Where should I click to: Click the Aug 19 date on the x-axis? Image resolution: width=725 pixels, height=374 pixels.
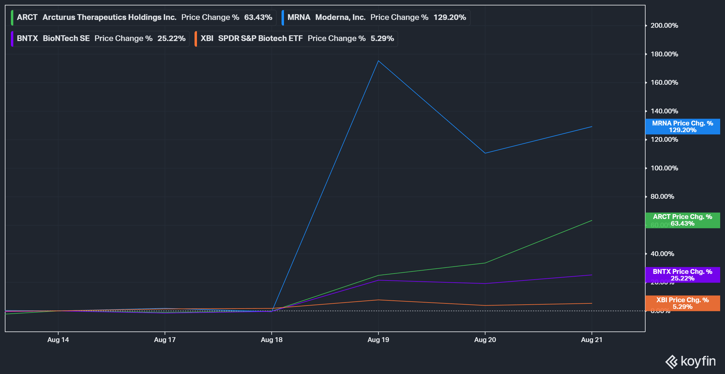(x=378, y=340)
